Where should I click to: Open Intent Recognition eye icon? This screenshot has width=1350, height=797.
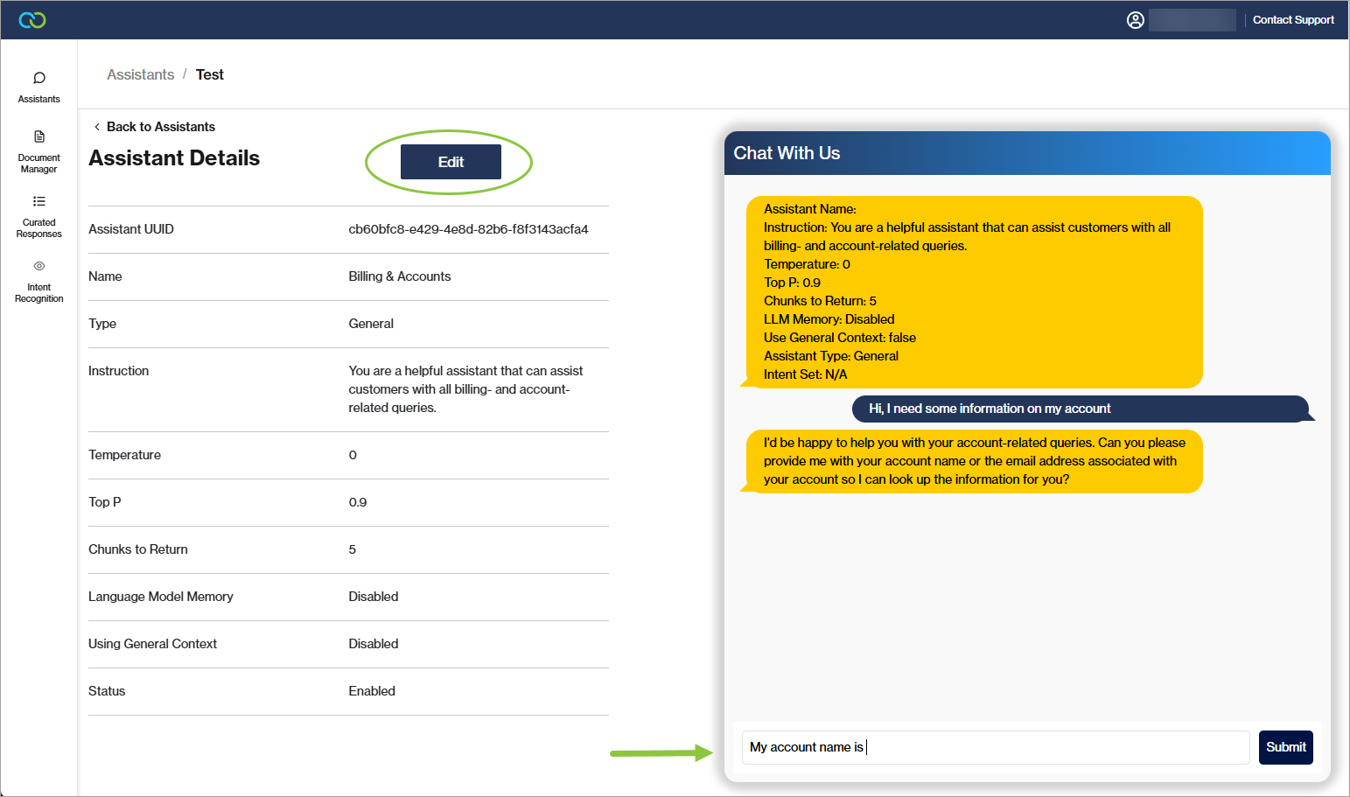[x=39, y=266]
